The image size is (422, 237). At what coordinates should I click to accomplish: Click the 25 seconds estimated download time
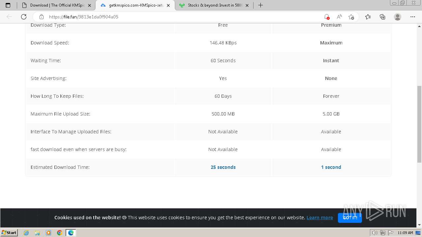pyautogui.click(x=223, y=167)
